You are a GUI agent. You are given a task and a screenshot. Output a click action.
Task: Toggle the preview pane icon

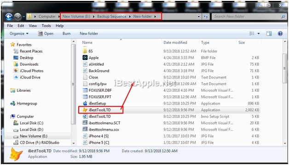pyautogui.click(x=269, y=33)
